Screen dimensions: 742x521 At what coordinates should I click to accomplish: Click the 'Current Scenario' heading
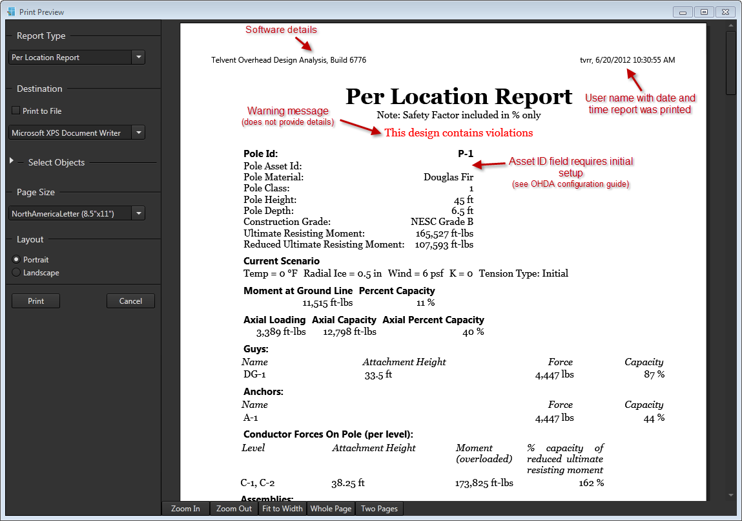click(282, 261)
